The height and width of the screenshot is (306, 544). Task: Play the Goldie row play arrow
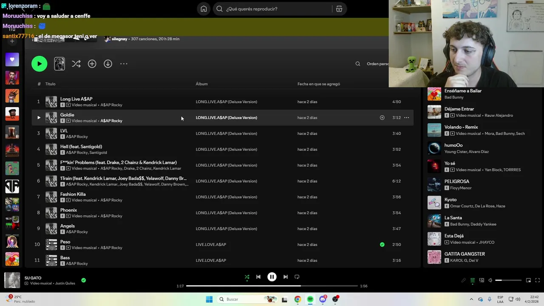click(x=39, y=118)
